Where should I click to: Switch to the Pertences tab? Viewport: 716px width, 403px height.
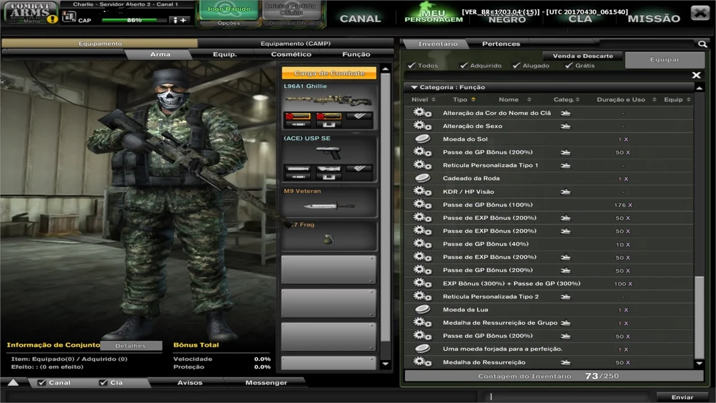tap(501, 44)
